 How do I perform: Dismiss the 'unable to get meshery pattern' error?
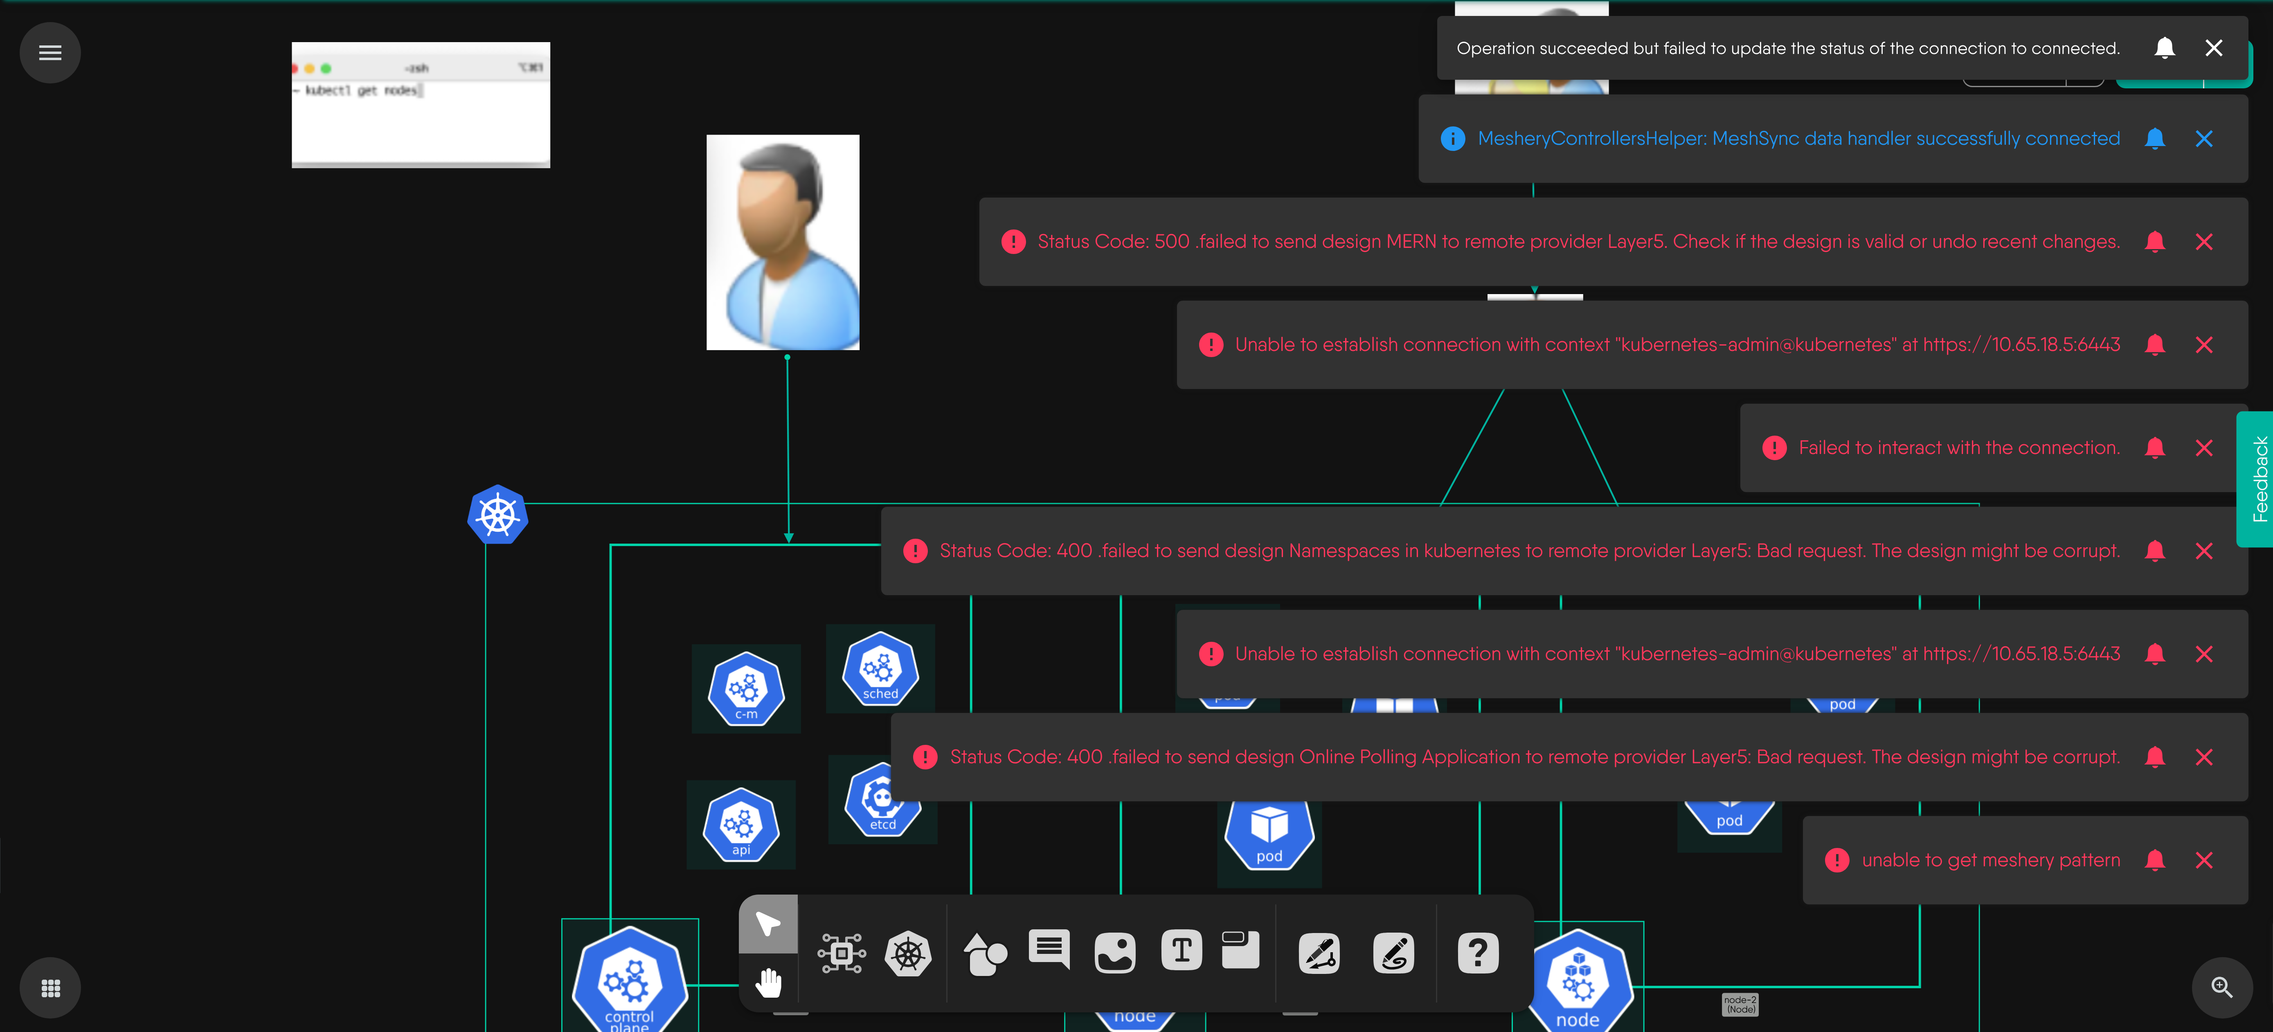click(2203, 860)
